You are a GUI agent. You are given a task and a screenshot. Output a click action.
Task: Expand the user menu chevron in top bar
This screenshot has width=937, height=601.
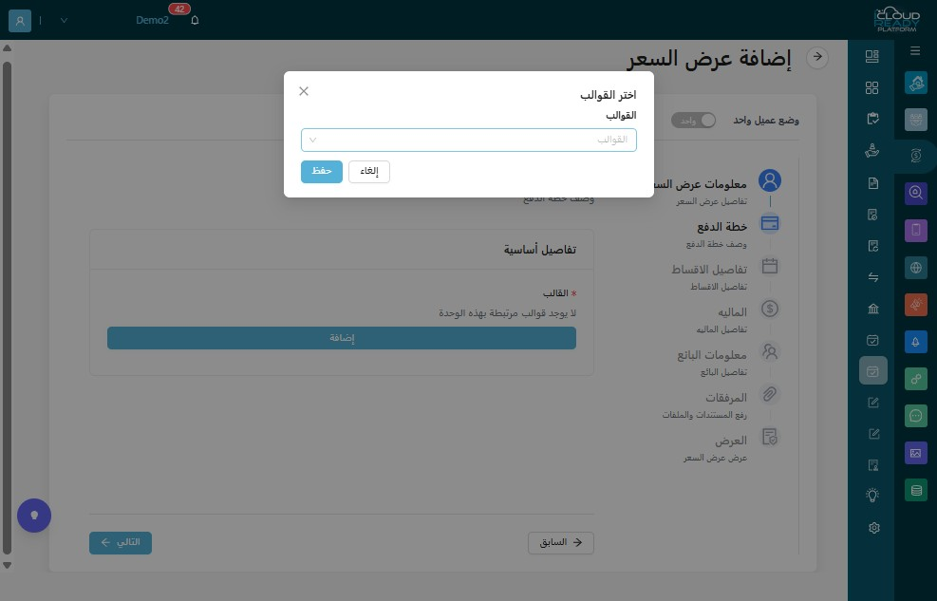(x=64, y=20)
